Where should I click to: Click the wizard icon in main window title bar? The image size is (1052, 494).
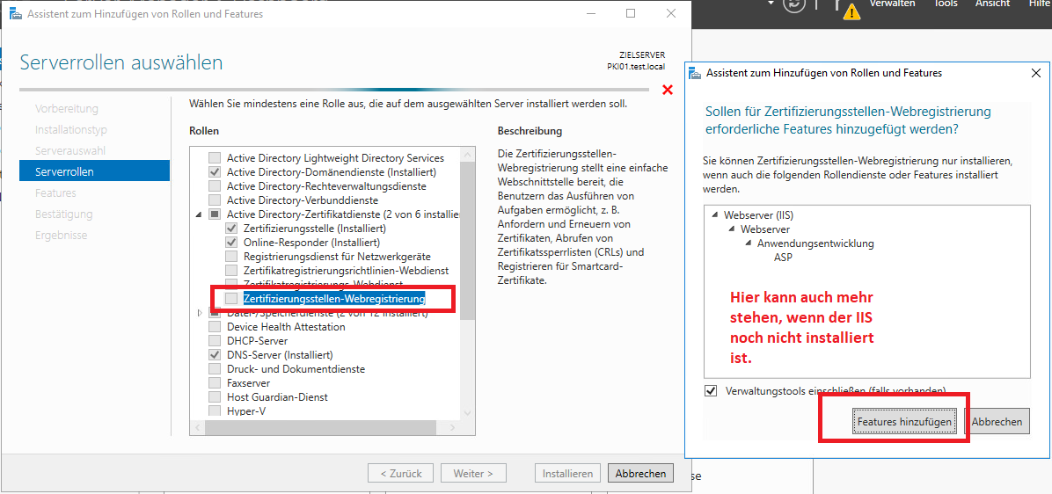(16, 14)
